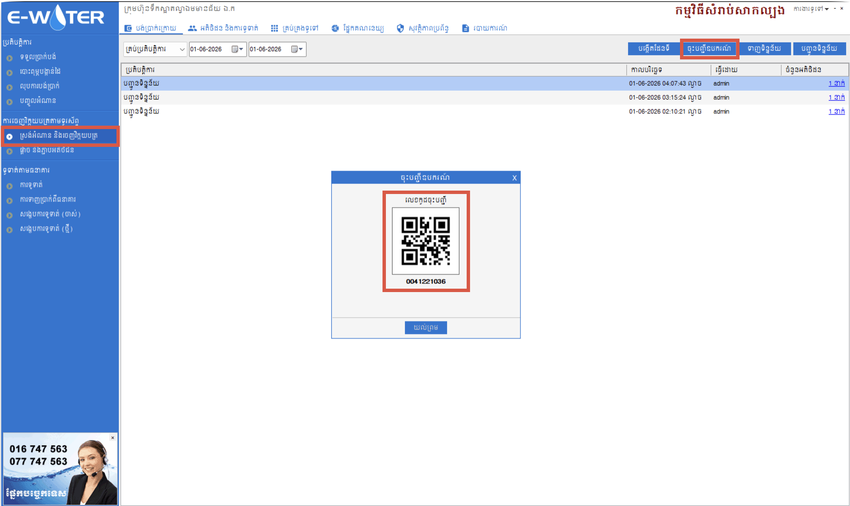Open ផ្តាច់ និងភ្ជាប់អតិថិជន in the sidebar

click(x=47, y=150)
